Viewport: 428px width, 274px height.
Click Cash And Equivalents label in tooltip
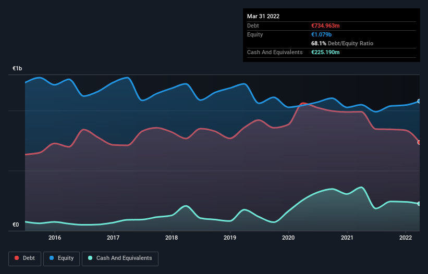coord(275,52)
